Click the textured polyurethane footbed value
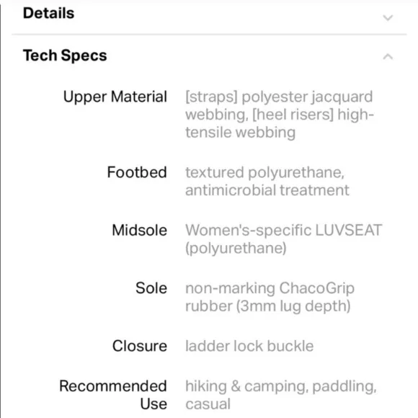This screenshot has height=418, width=418. [264, 172]
